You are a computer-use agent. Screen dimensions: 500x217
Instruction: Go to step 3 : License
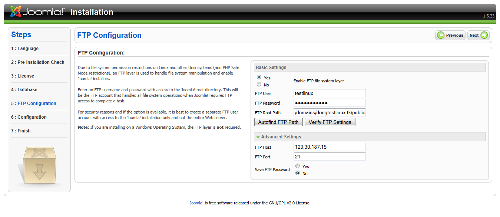23,76
